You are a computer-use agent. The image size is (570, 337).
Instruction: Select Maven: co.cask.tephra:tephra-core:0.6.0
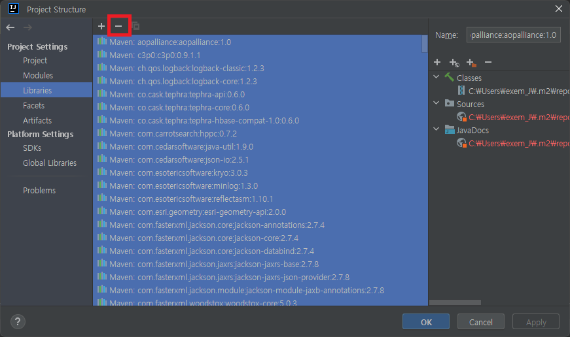[x=260, y=107]
